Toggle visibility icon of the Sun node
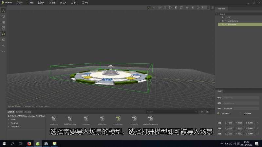This screenshot has height=147, width=262. pyautogui.click(x=223, y=17)
